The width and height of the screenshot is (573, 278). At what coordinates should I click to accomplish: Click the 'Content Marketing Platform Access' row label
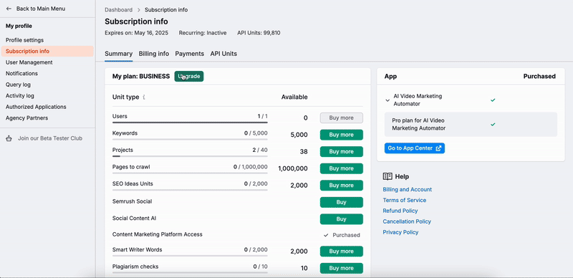click(x=157, y=234)
